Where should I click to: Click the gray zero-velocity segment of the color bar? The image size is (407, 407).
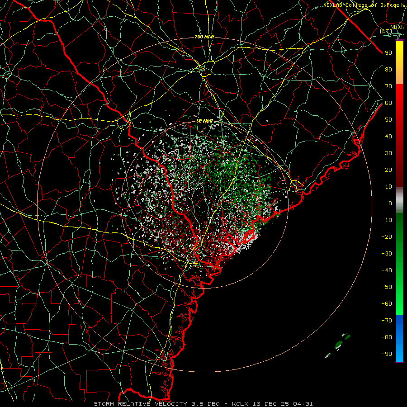click(399, 200)
